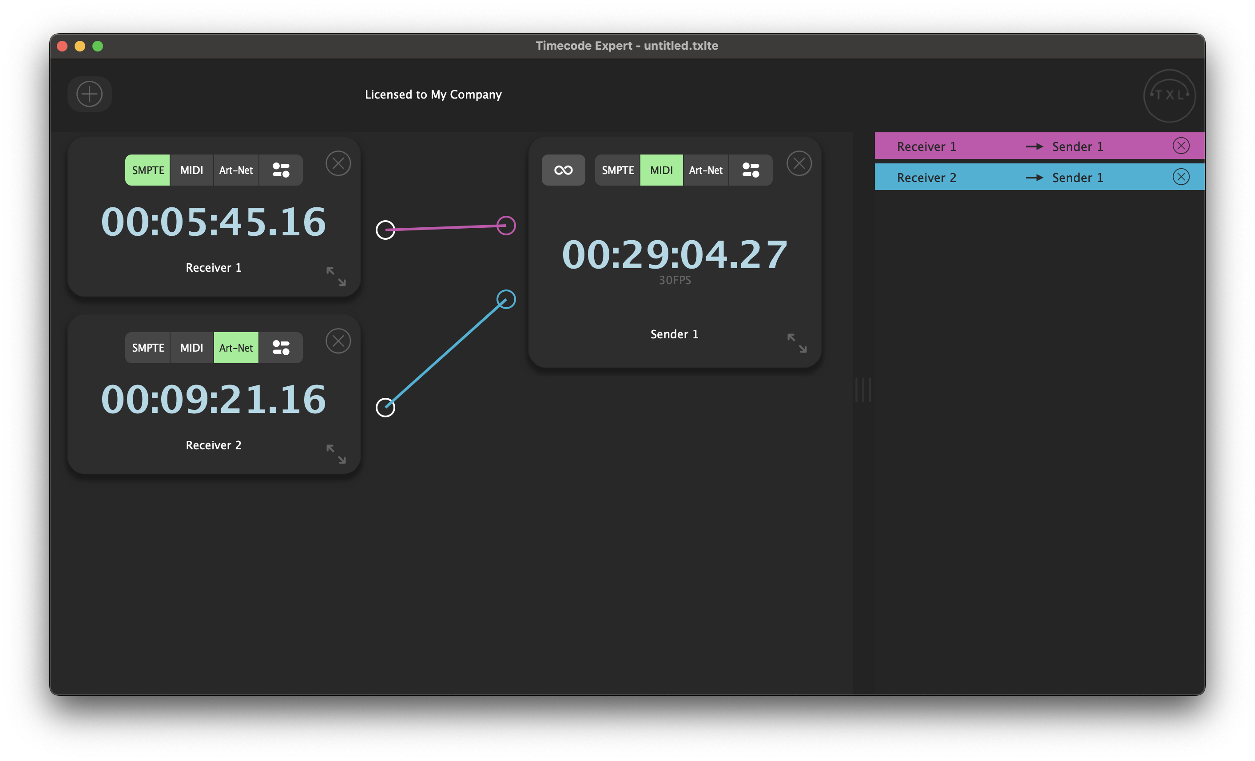Expand the Sender 1 module size
Viewport: 1255px width, 761px height.
tap(797, 343)
